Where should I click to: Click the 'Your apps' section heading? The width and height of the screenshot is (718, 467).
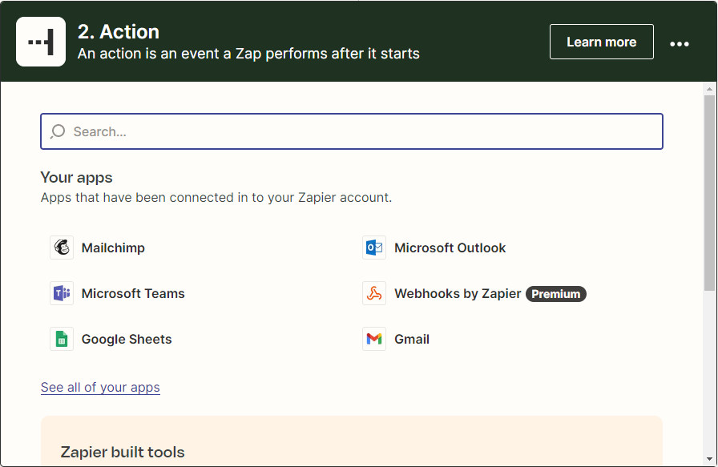coord(76,178)
